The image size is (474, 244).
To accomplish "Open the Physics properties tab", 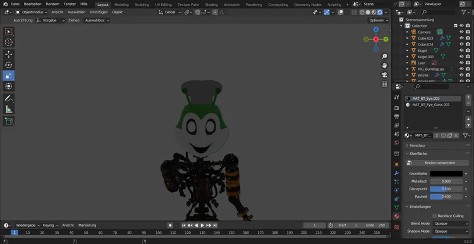I will [397, 190].
